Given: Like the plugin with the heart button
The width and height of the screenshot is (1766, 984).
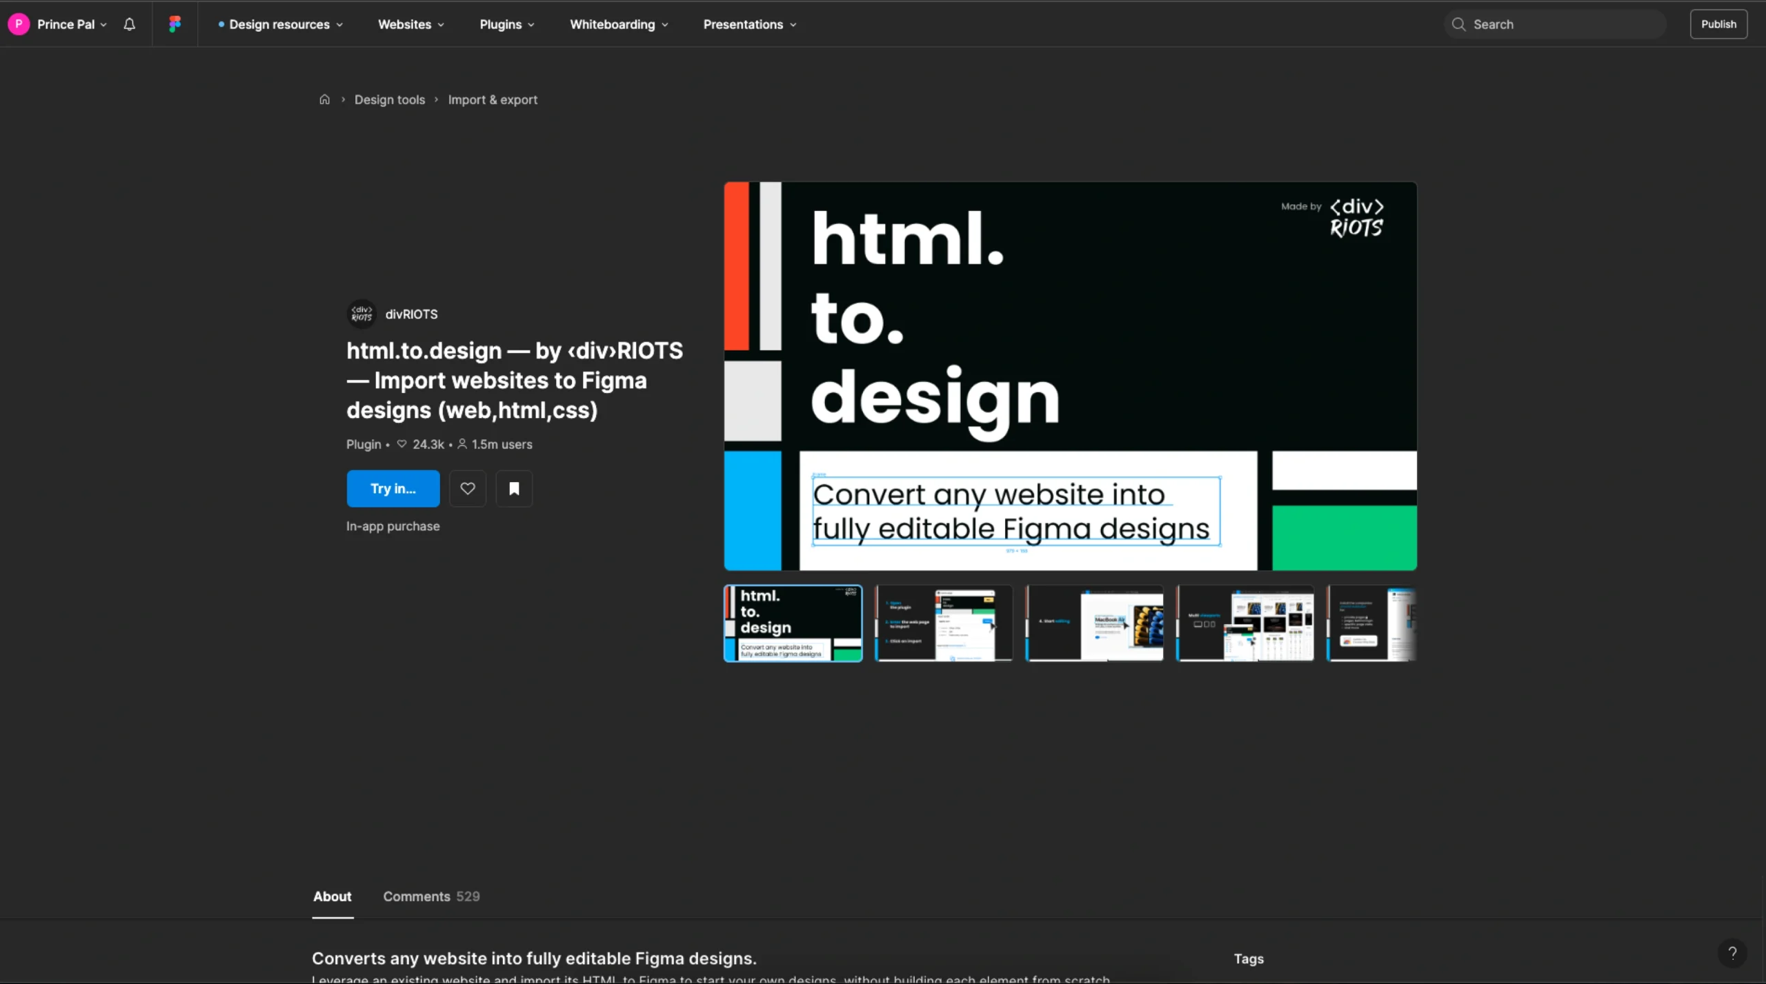Looking at the screenshot, I should [x=468, y=488].
